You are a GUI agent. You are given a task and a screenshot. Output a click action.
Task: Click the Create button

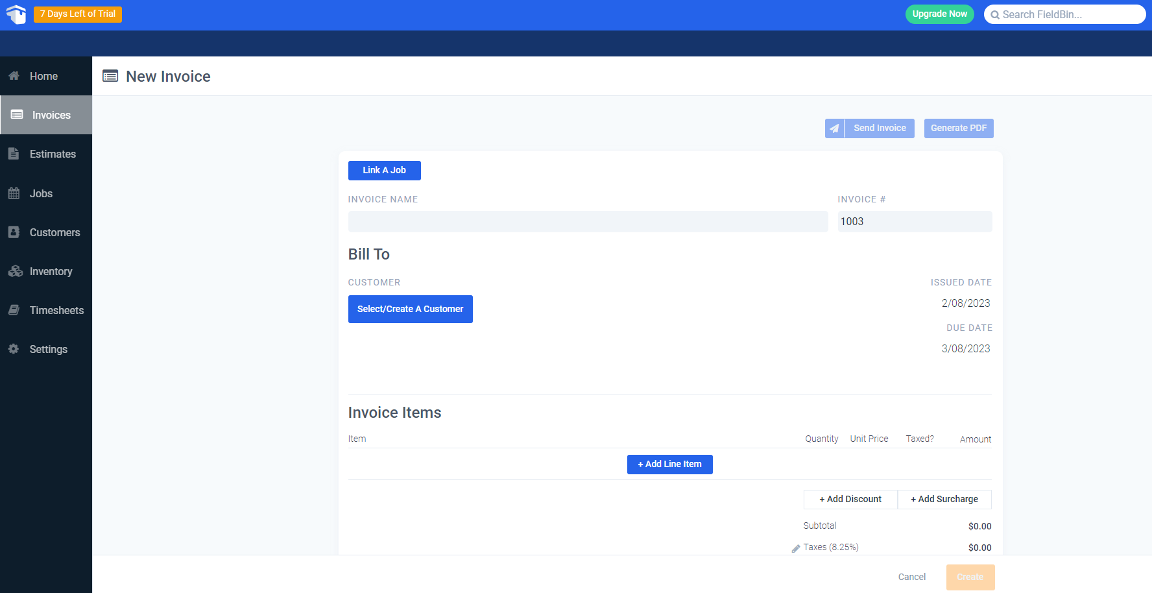pos(970,577)
